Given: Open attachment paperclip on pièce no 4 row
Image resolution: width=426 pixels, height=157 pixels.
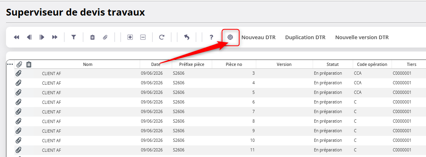Looking at the screenshot, I should 18,83.
